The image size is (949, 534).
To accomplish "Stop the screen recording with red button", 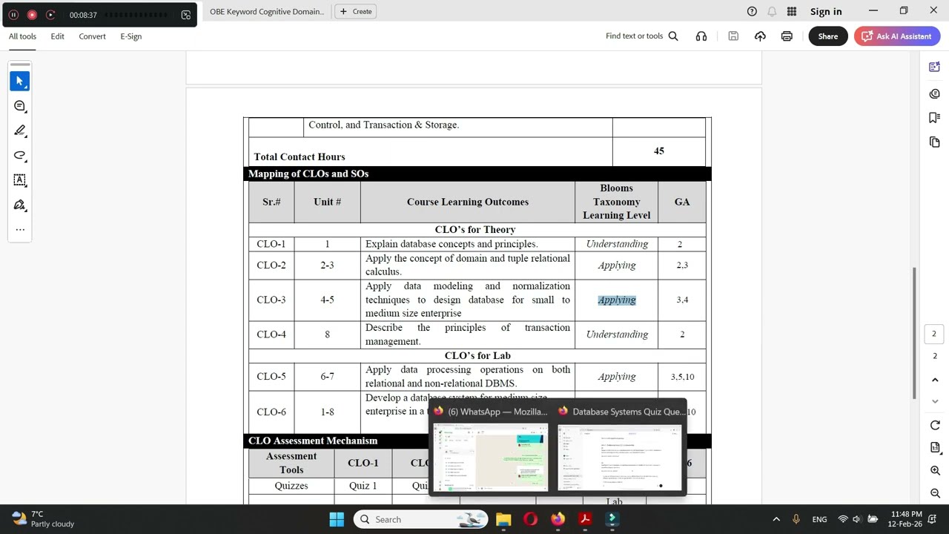I will tap(32, 15).
